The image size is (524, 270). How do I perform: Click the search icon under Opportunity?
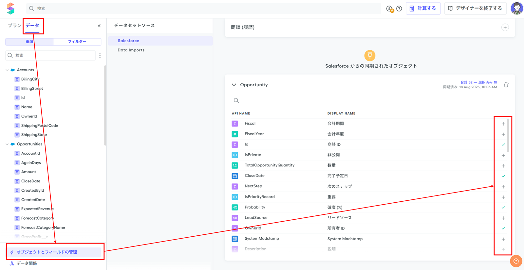pos(236,101)
